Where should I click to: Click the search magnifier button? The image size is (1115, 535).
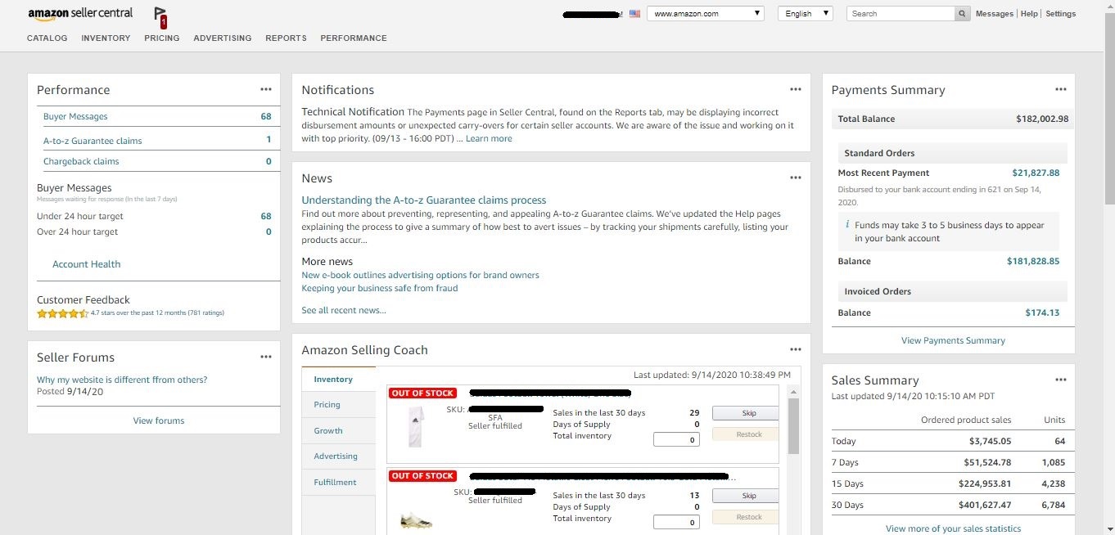point(962,14)
